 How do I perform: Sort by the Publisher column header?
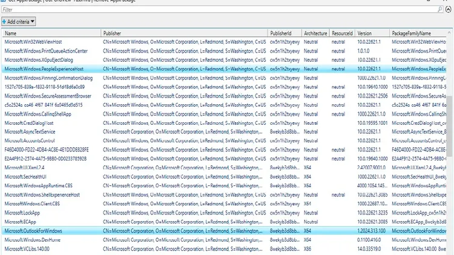184,33
